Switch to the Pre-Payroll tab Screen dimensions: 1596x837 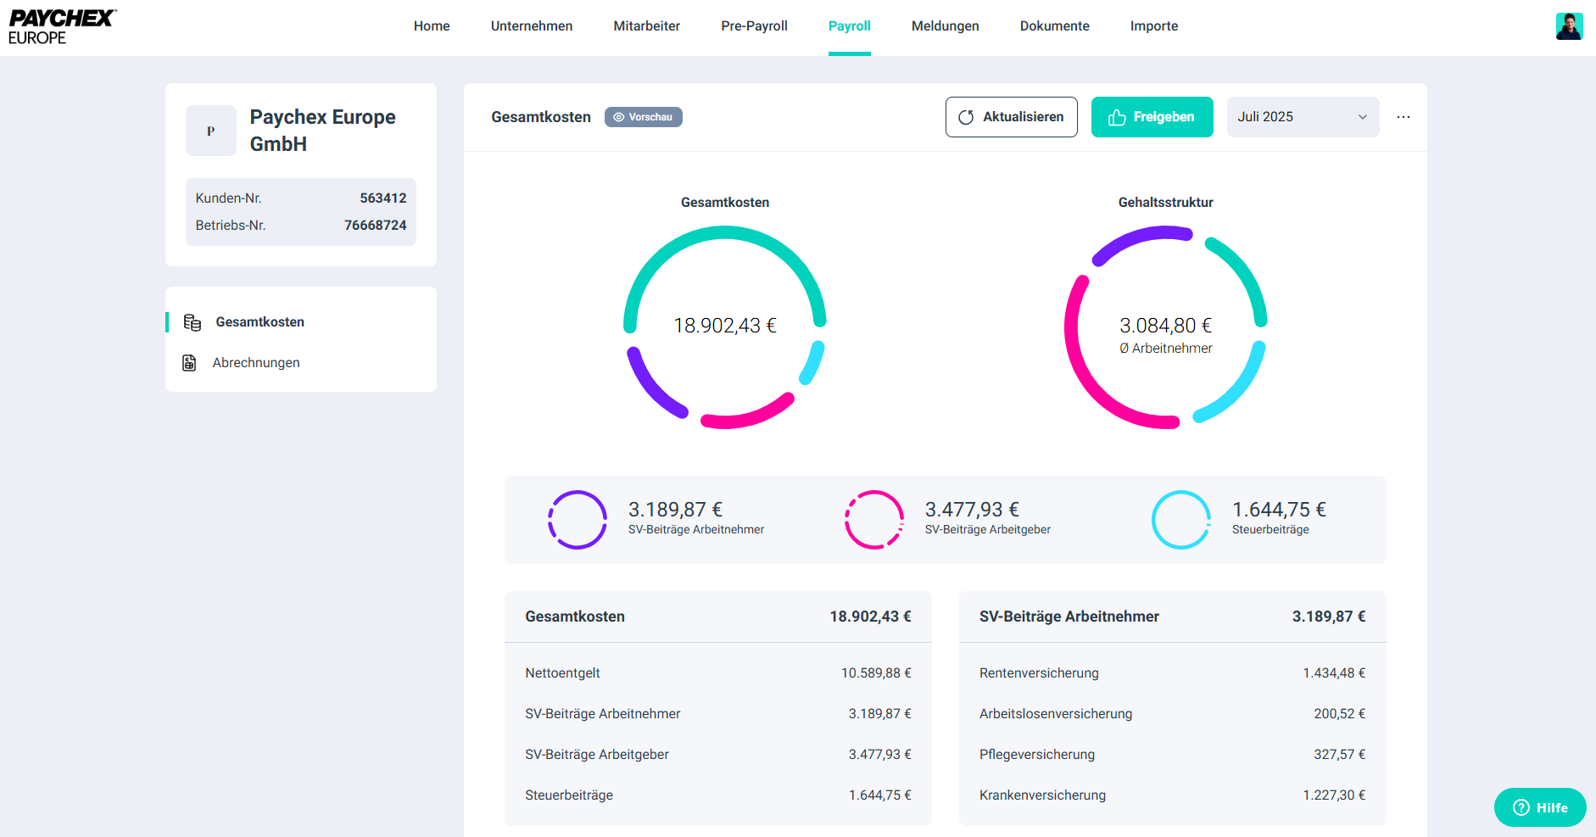pos(754,26)
